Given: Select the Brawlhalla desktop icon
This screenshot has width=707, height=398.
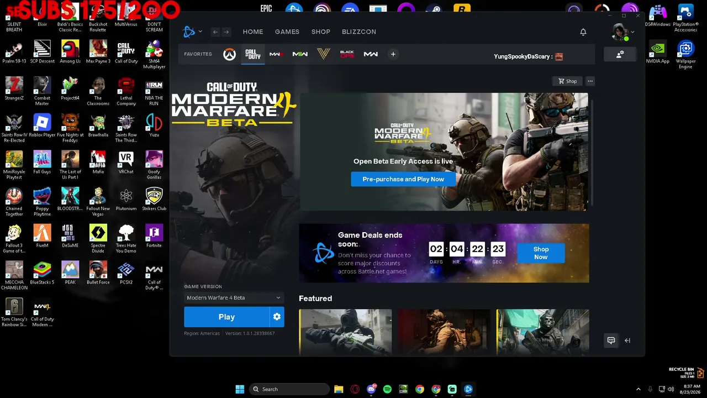Looking at the screenshot, I should click(98, 125).
